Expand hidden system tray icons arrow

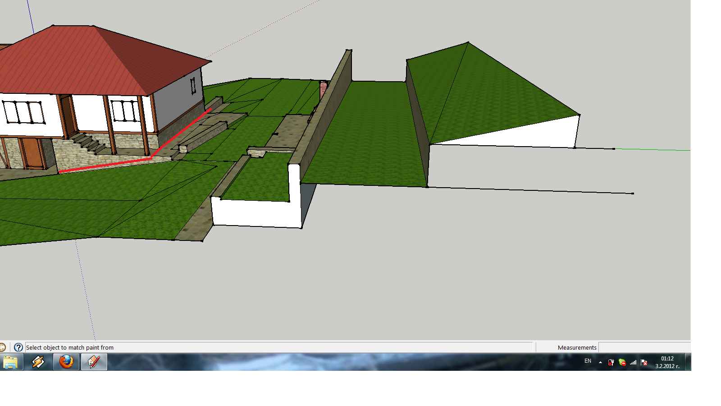tap(600, 362)
